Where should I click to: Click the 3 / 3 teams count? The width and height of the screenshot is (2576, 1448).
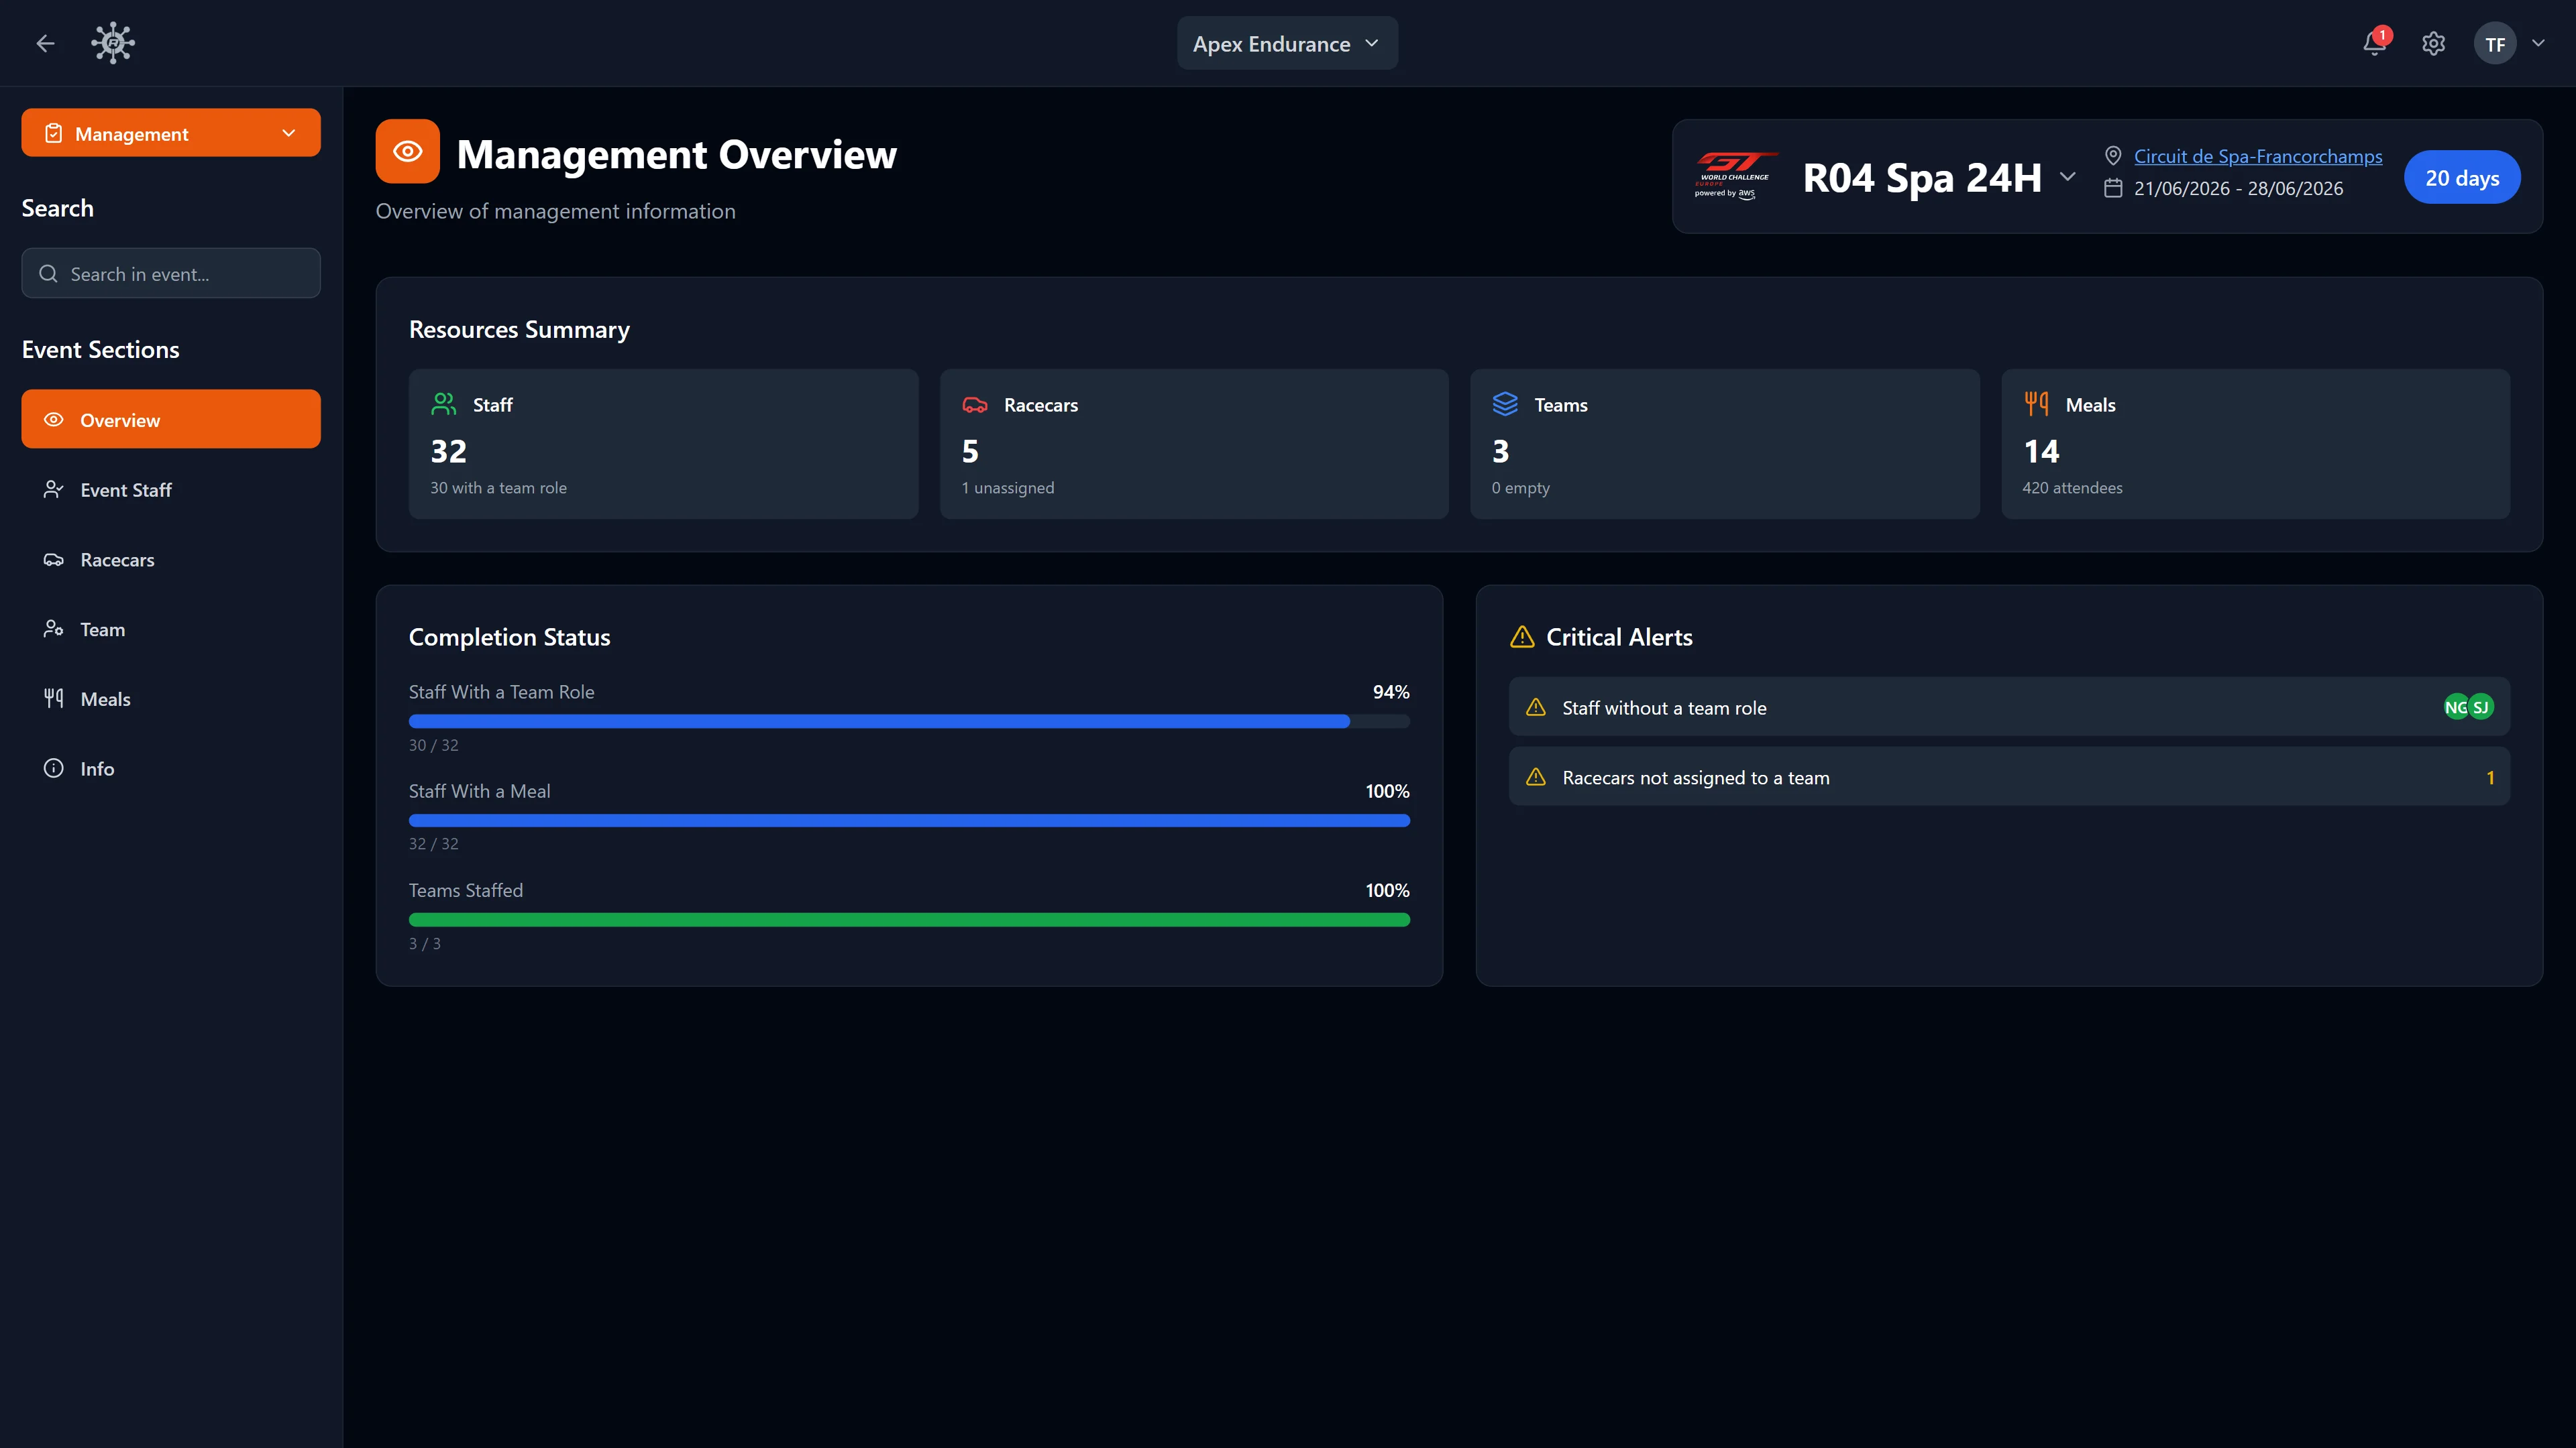(425, 943)
